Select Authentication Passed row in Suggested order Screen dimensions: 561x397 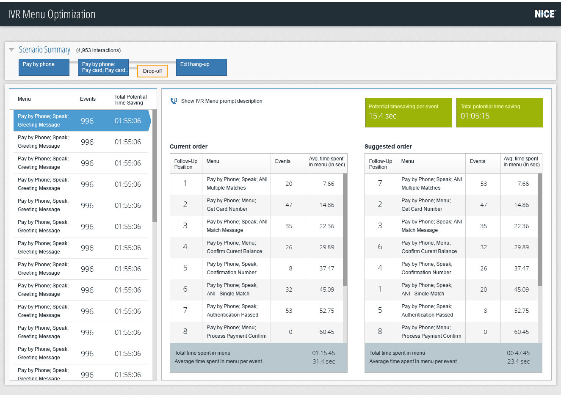point(451,311)
